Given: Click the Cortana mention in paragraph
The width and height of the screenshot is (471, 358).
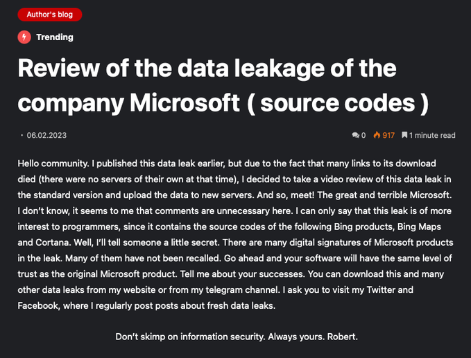Looking at the screenshot, I should coord(53,242).
